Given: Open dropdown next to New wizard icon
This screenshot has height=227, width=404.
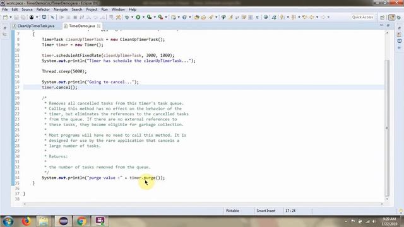Looking at the screenshot, I should [11, 17].
